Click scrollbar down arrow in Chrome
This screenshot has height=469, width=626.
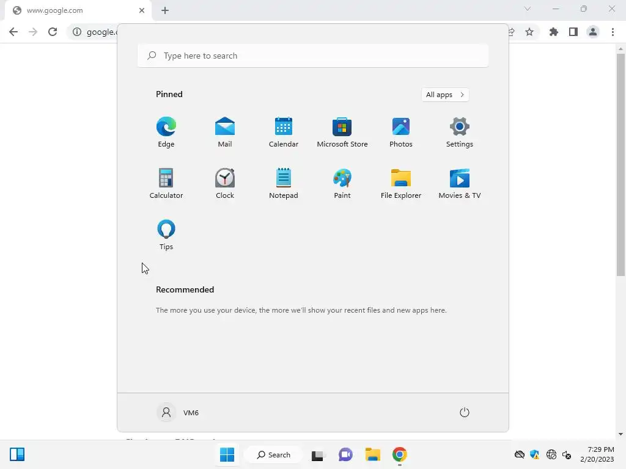(x=620, y=434)
